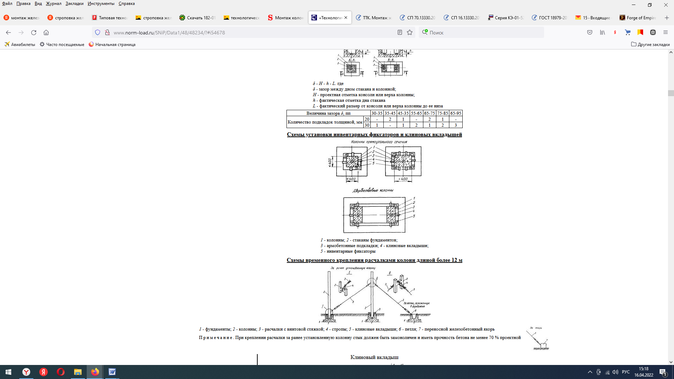Bookmark this page with the star
The image size is (674, 379).
pyautogui.click(x=410, y=33)
